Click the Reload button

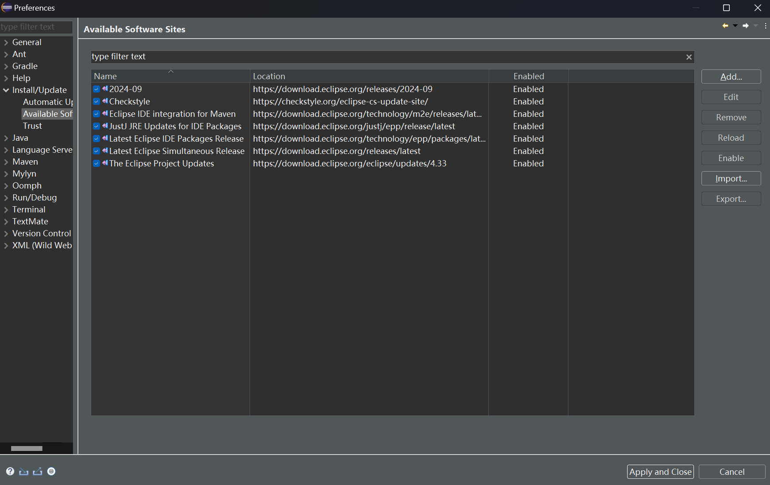coord(731,138)
